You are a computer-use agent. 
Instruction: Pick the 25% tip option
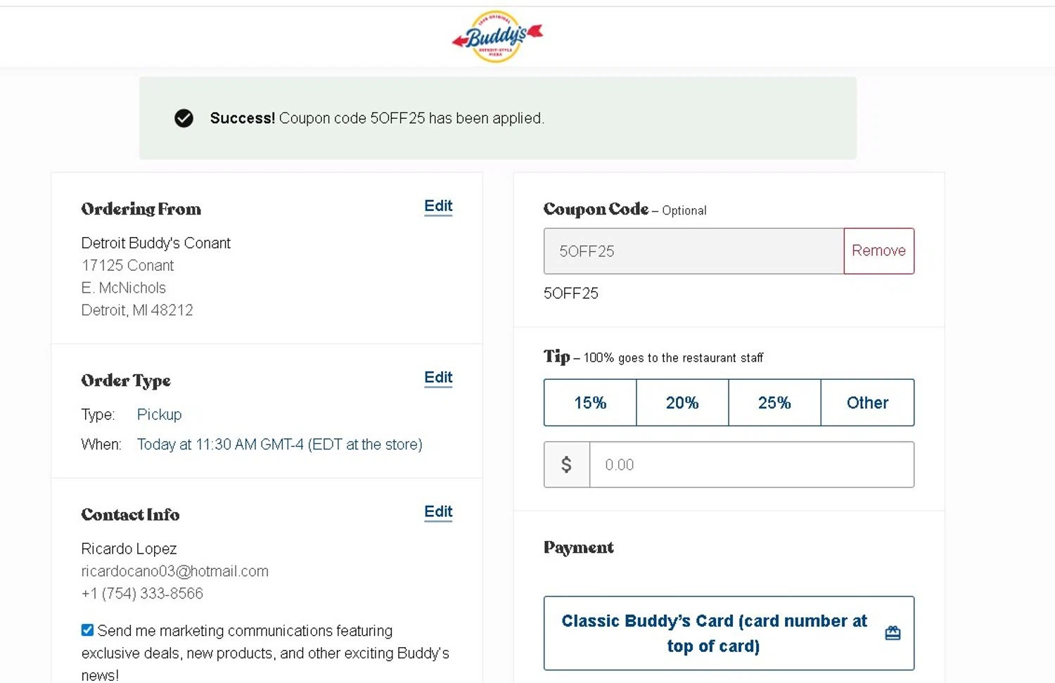click(x=774, y=403)
